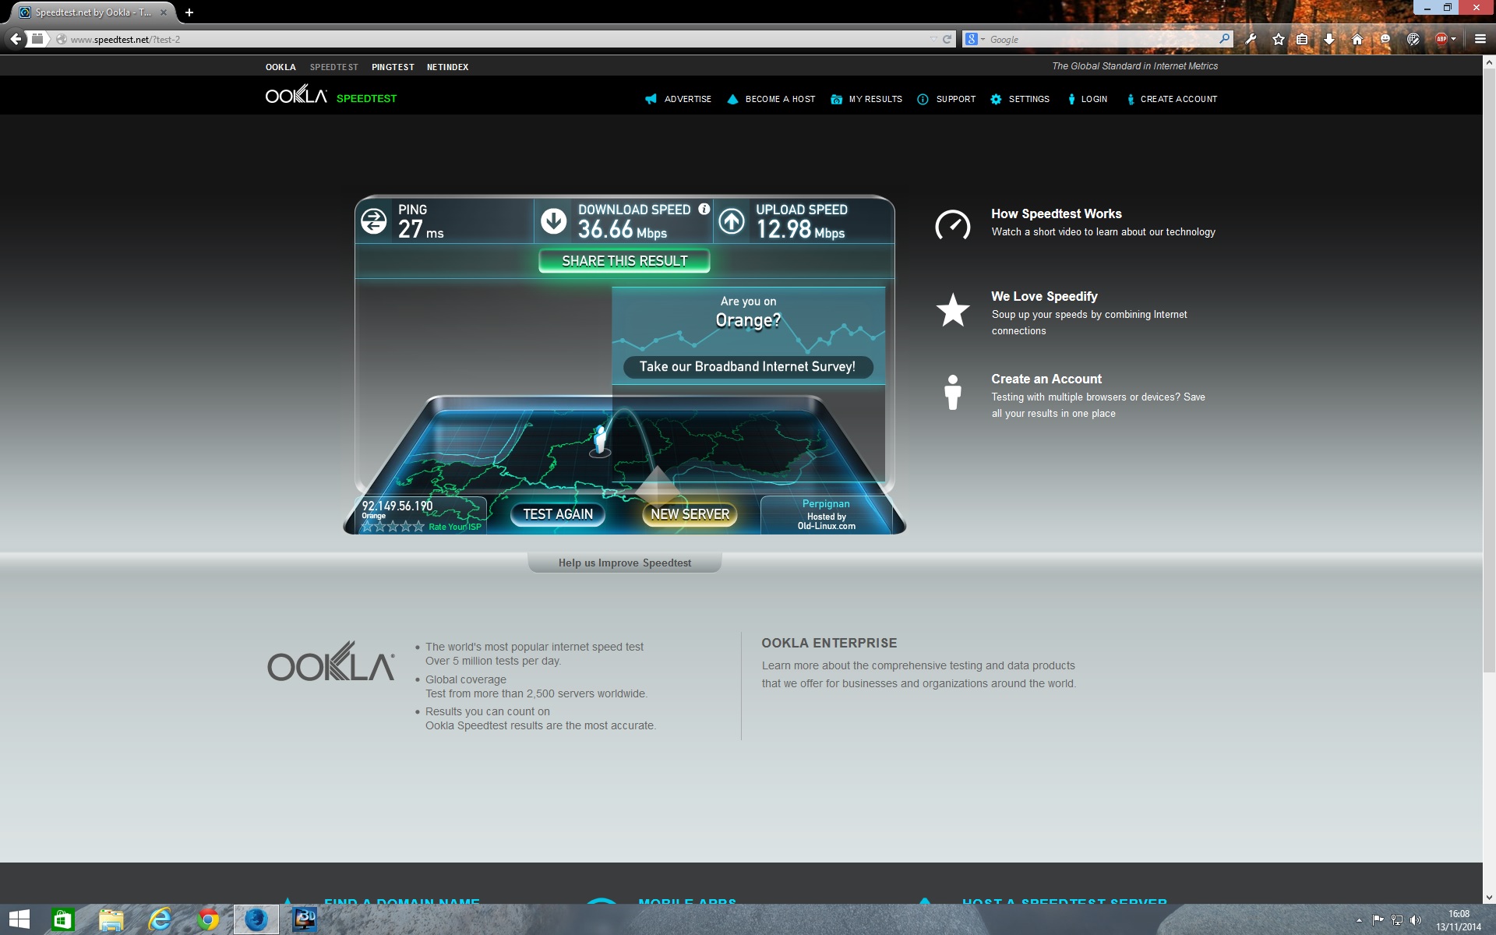This screenshot has width=1496, height=935.
Task: Expand the Google search engine dropdown
Action: pyautogui.click(x=983, y=39)
